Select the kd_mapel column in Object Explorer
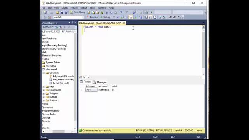The height and width of the screenshot is (140, 249). pos(61,76)
